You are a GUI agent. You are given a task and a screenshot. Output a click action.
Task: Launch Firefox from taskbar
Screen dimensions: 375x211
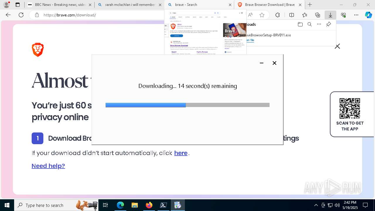[x=149, y=205]
